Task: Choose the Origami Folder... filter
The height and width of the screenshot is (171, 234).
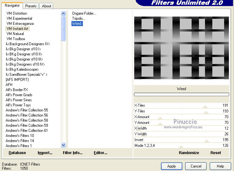Action: click(x=84, y=13)
